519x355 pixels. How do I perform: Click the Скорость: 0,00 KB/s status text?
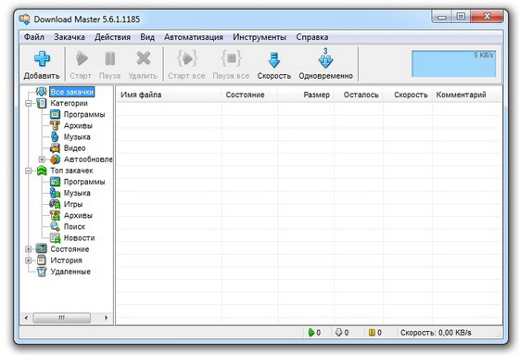coord(436,333)
